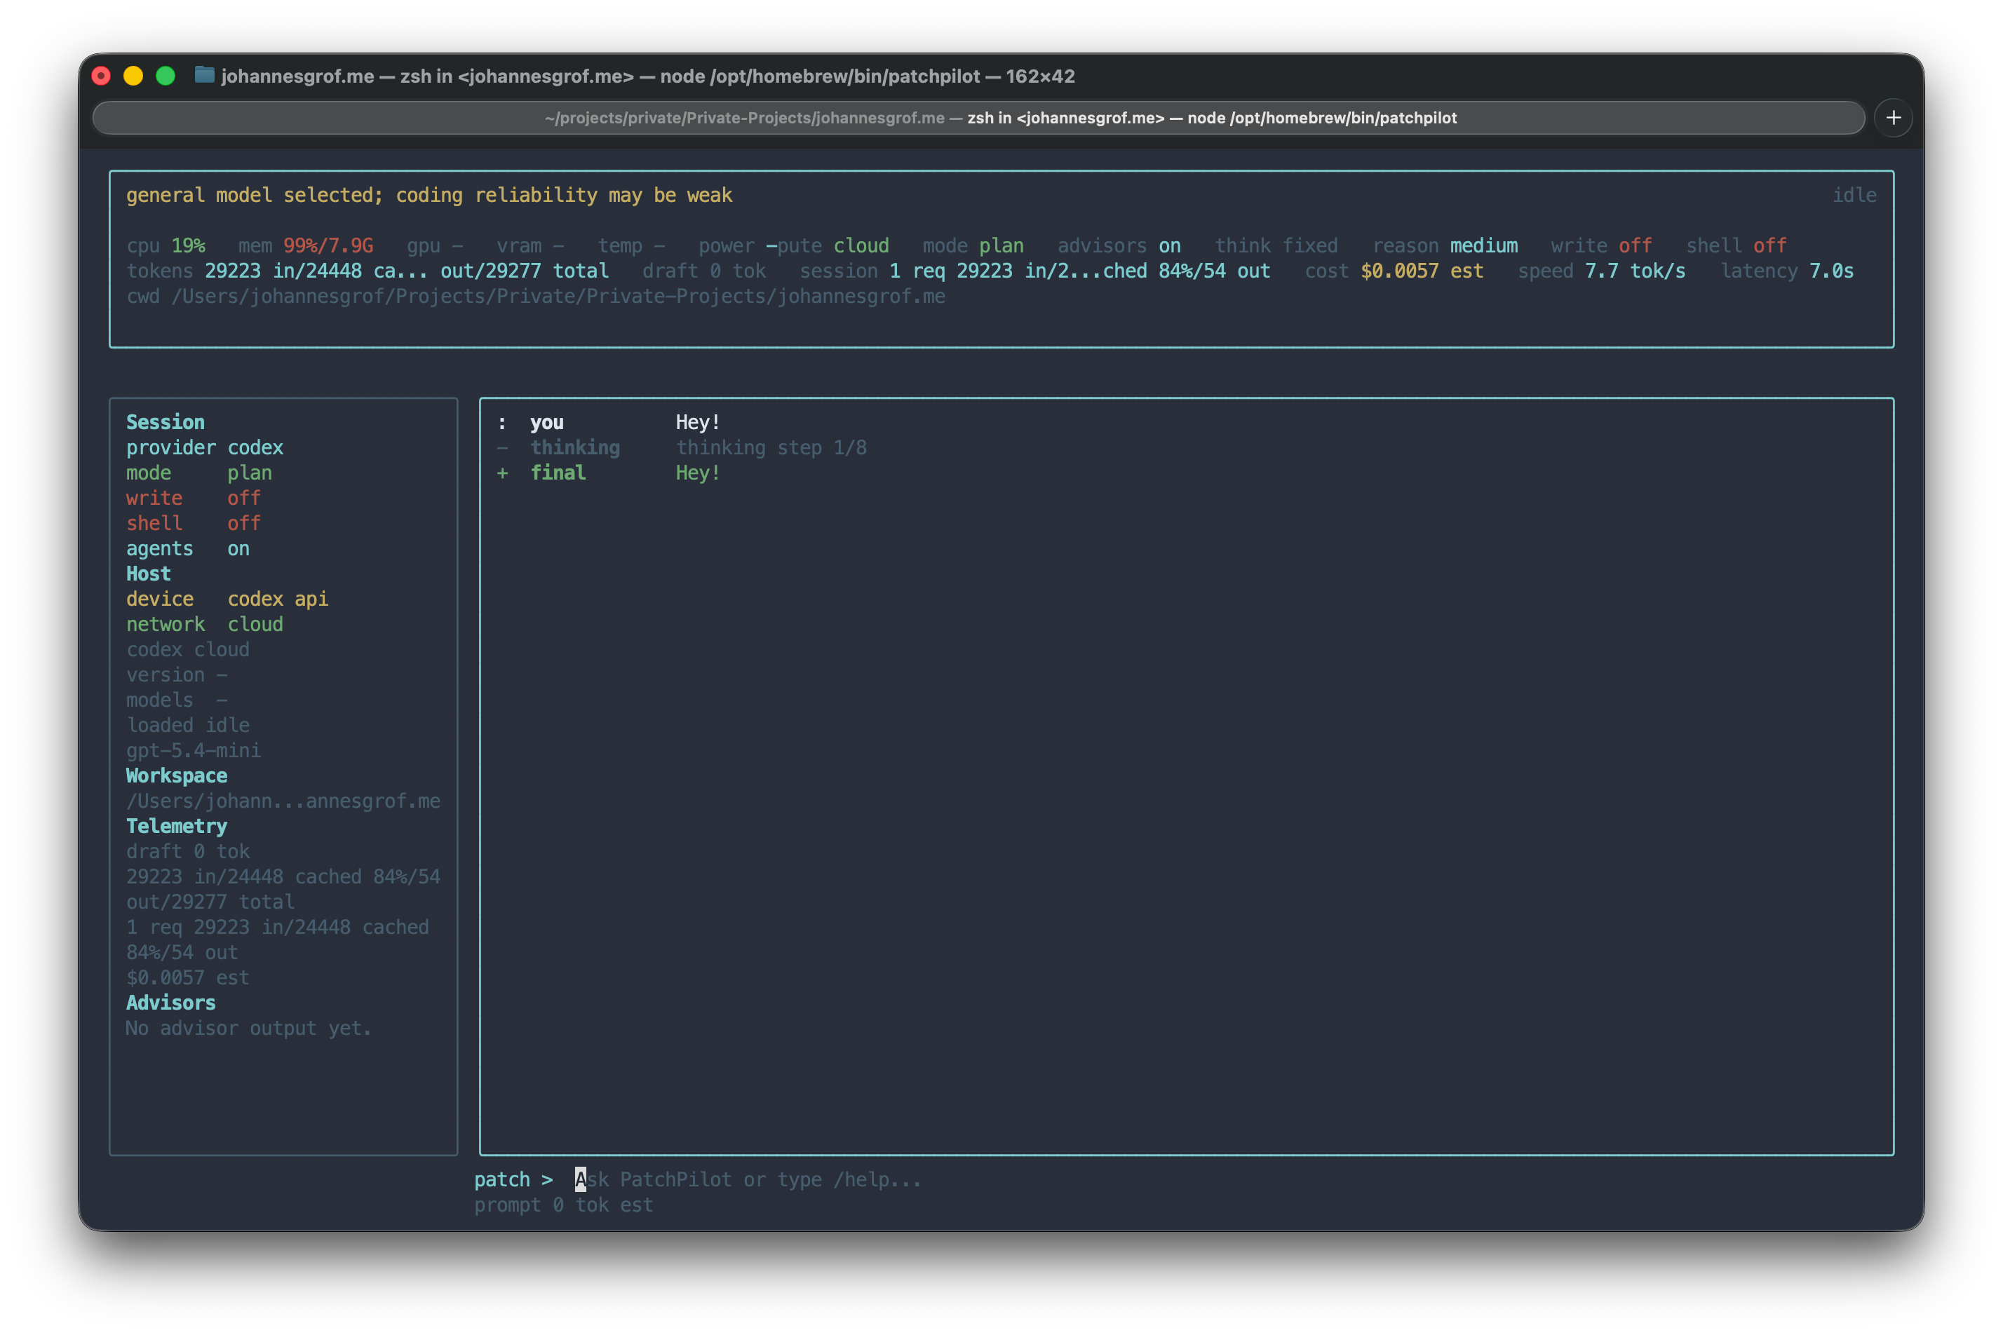Image resolution: width=2003 pixels, height=1335 pixels.
Task: Click the Advisors heading
Action: pos(171,1003)
